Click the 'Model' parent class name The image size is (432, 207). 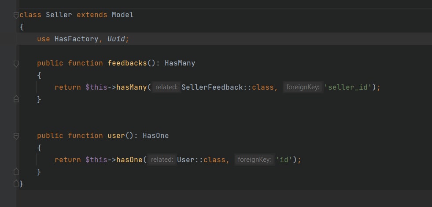pyautogui.click(x=122, y=15)
